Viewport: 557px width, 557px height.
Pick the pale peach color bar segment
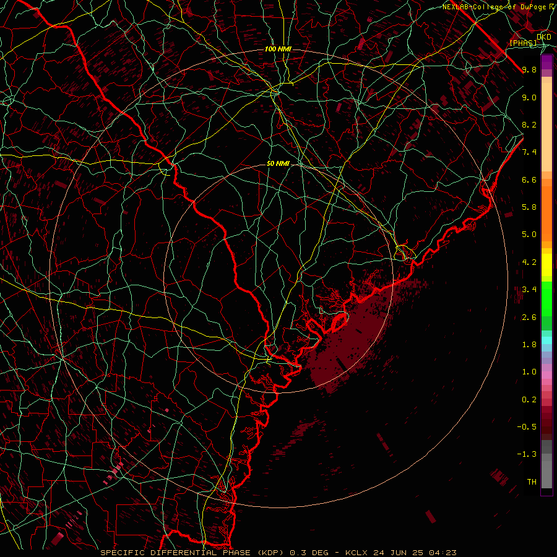pyautogui.click(x=546, y=127)
